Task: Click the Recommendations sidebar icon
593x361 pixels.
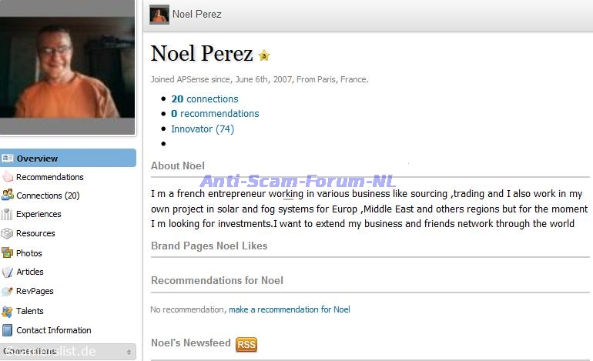Action: coord(8,177)
